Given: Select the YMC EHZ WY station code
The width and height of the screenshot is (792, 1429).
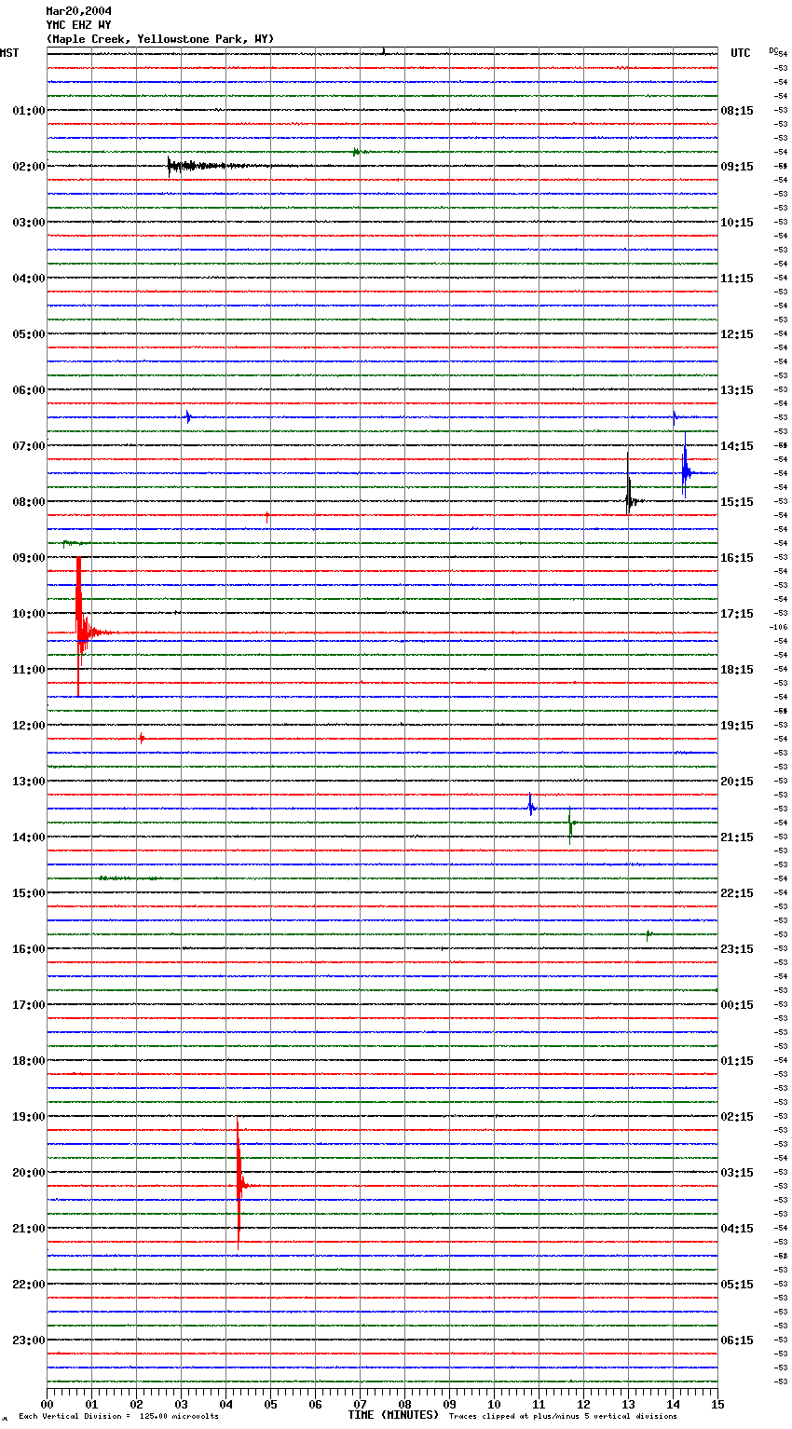Looking at the screenshot, I should point(79,25).
